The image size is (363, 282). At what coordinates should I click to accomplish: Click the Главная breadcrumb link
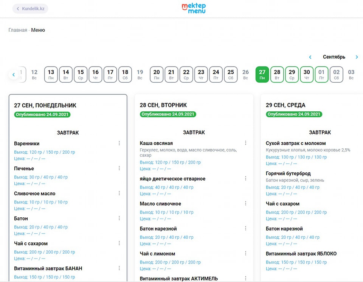[18, 30]
